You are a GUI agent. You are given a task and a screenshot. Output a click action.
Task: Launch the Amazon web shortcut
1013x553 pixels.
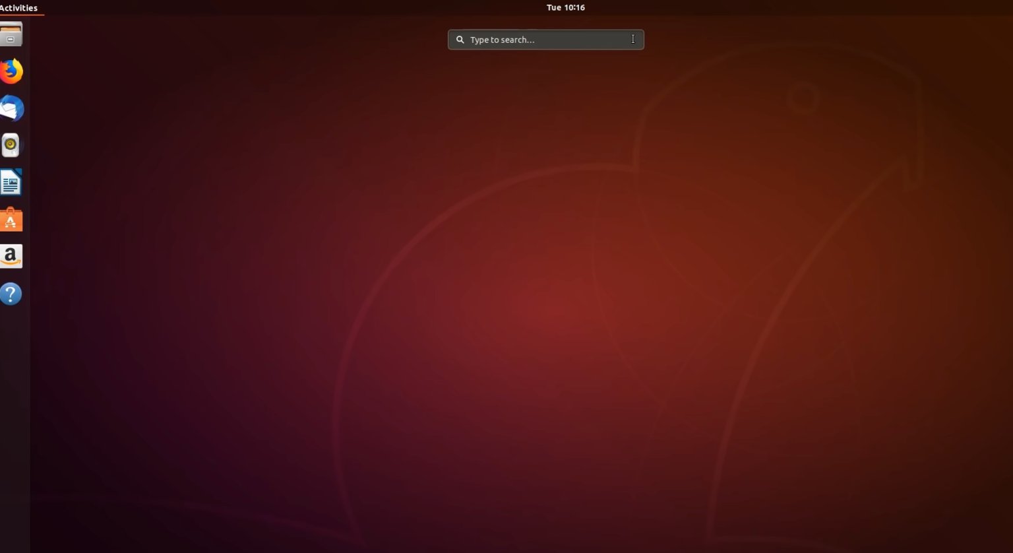pyautogui.click(x=11, y=256)
